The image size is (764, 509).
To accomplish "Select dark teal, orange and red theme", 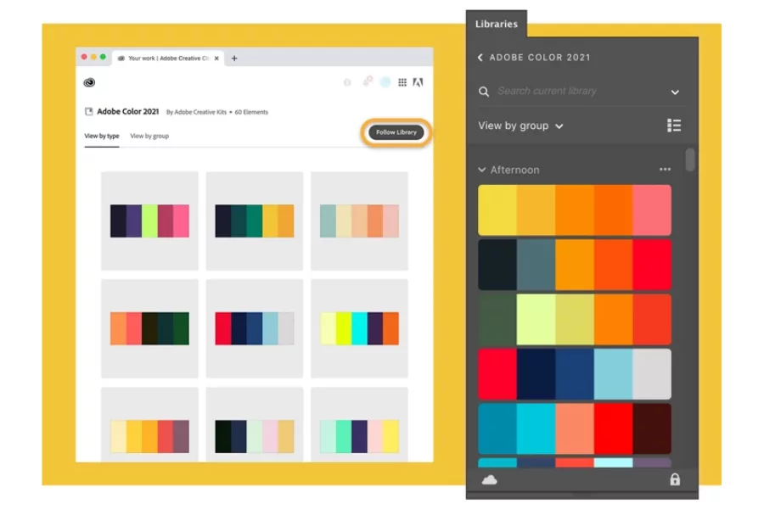I will point(575,265).
